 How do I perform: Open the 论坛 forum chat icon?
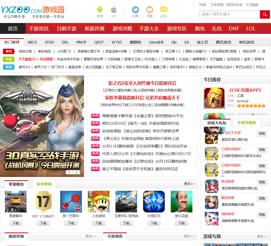[x=163, y=10]
